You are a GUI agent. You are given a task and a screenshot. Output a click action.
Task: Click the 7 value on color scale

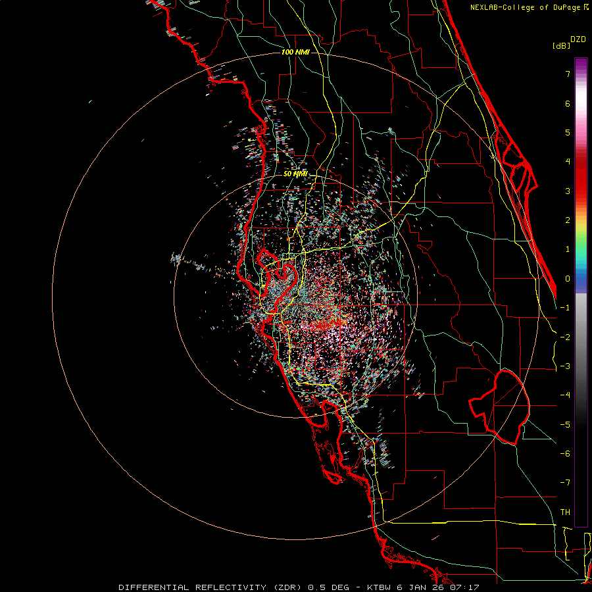tap(568, 74)
